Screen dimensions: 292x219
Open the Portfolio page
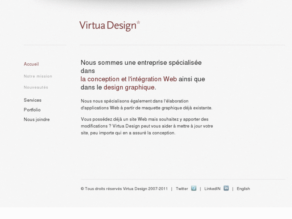[x=32, y=110]
